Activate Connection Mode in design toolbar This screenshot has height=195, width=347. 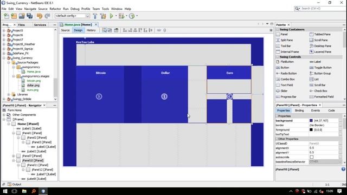pos(110,30)
